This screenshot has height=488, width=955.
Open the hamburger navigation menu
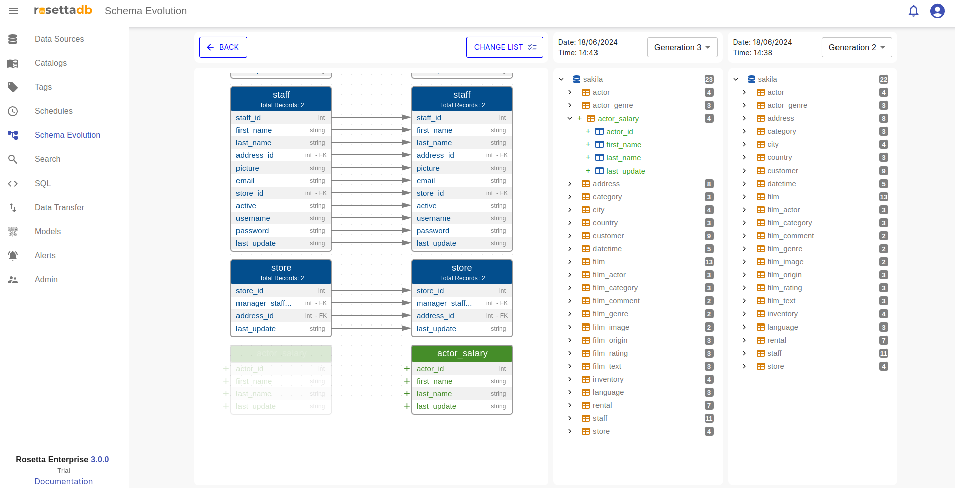[x=13, y=11]
